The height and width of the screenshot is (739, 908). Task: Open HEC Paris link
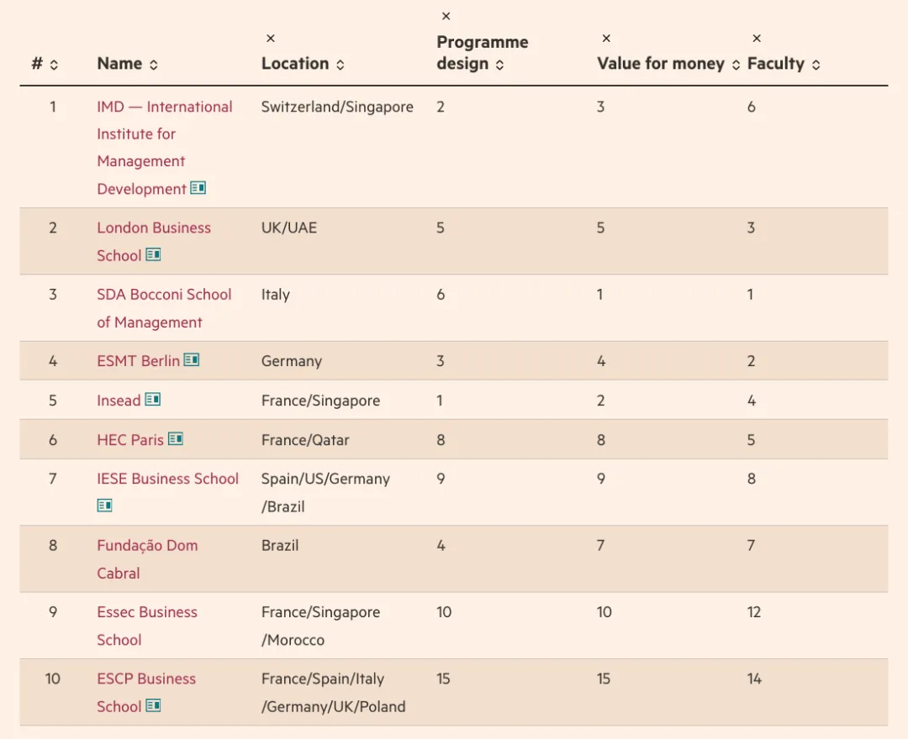click(x=130, y=440)
